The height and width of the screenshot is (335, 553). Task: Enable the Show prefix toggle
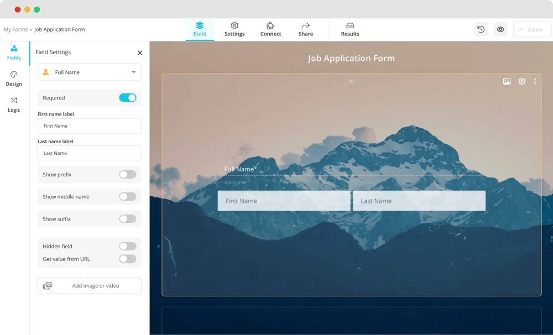127,175
